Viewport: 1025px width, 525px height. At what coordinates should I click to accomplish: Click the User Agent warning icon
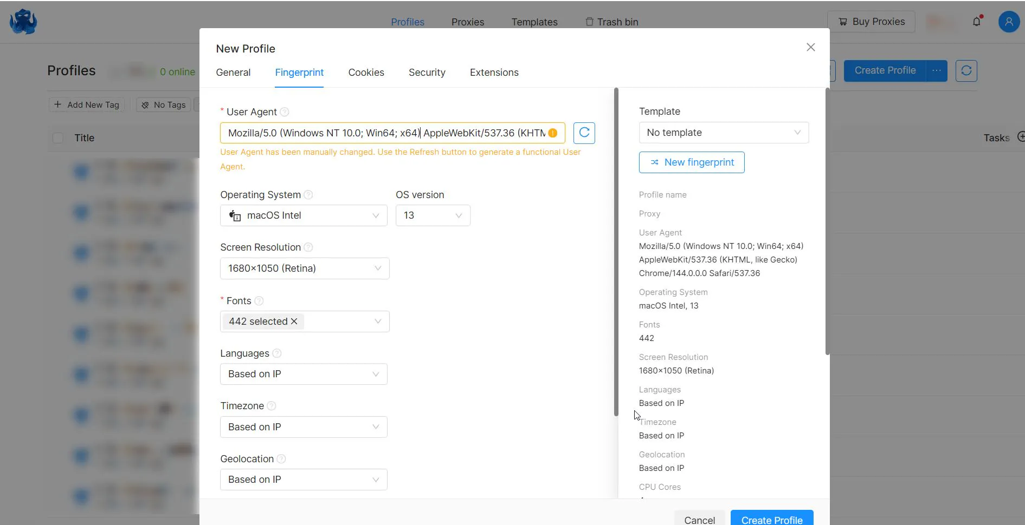(553, 133)
